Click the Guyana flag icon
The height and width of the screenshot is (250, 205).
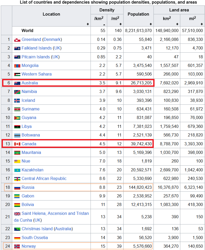coord(17,118)
